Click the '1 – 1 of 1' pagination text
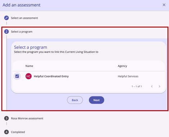 (137, 87)
